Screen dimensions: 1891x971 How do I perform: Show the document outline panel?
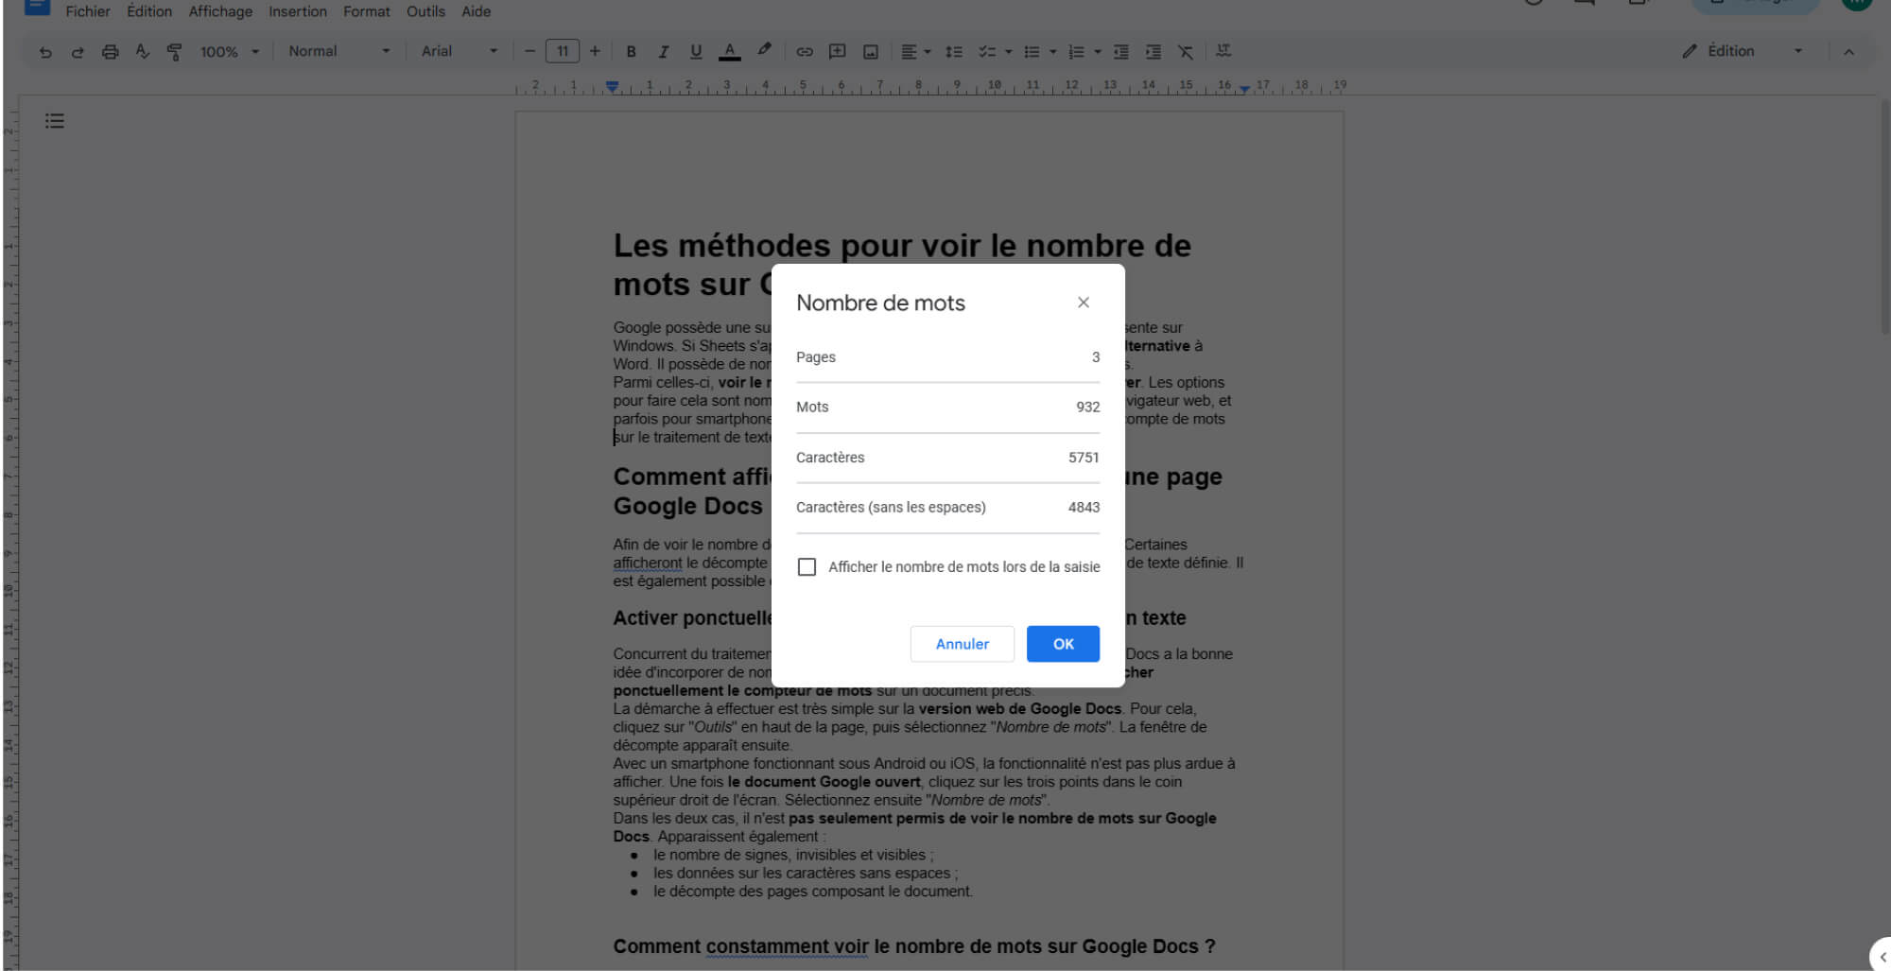[55, 121]
